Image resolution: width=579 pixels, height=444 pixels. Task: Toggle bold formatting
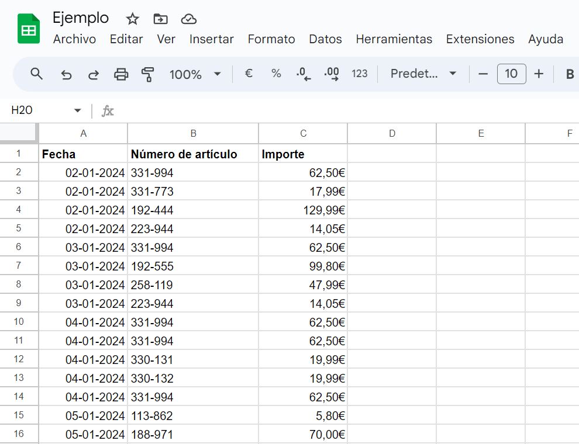tap(570, 74)
